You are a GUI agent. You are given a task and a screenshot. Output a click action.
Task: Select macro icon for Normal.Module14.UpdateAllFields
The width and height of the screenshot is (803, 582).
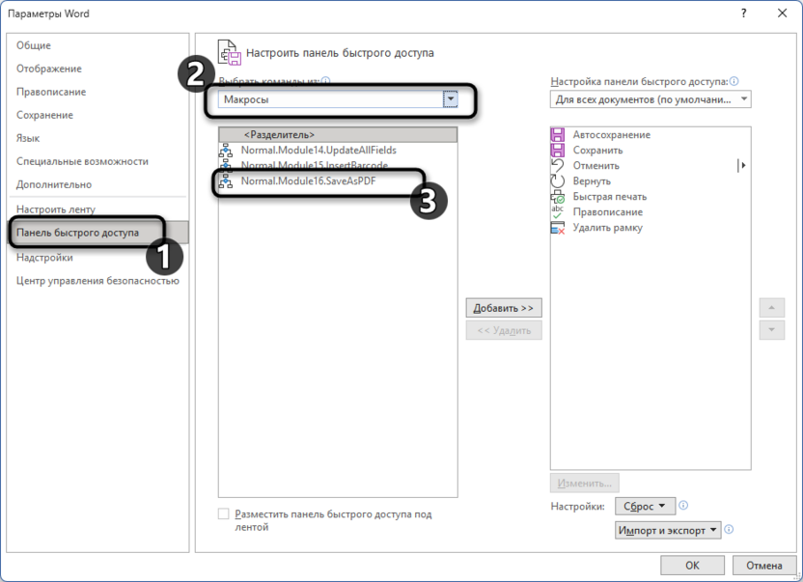(226, 151)
